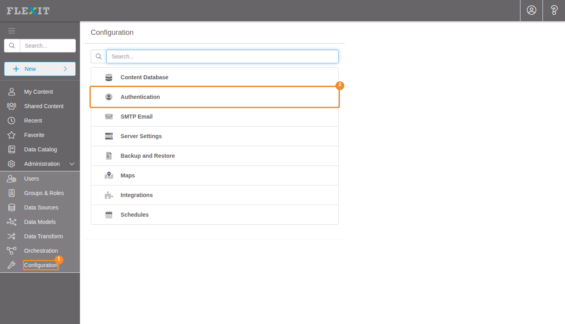
Task: Click the Backup and Restore archive icon
Action: pyautogui.click(x=109, y=156)
